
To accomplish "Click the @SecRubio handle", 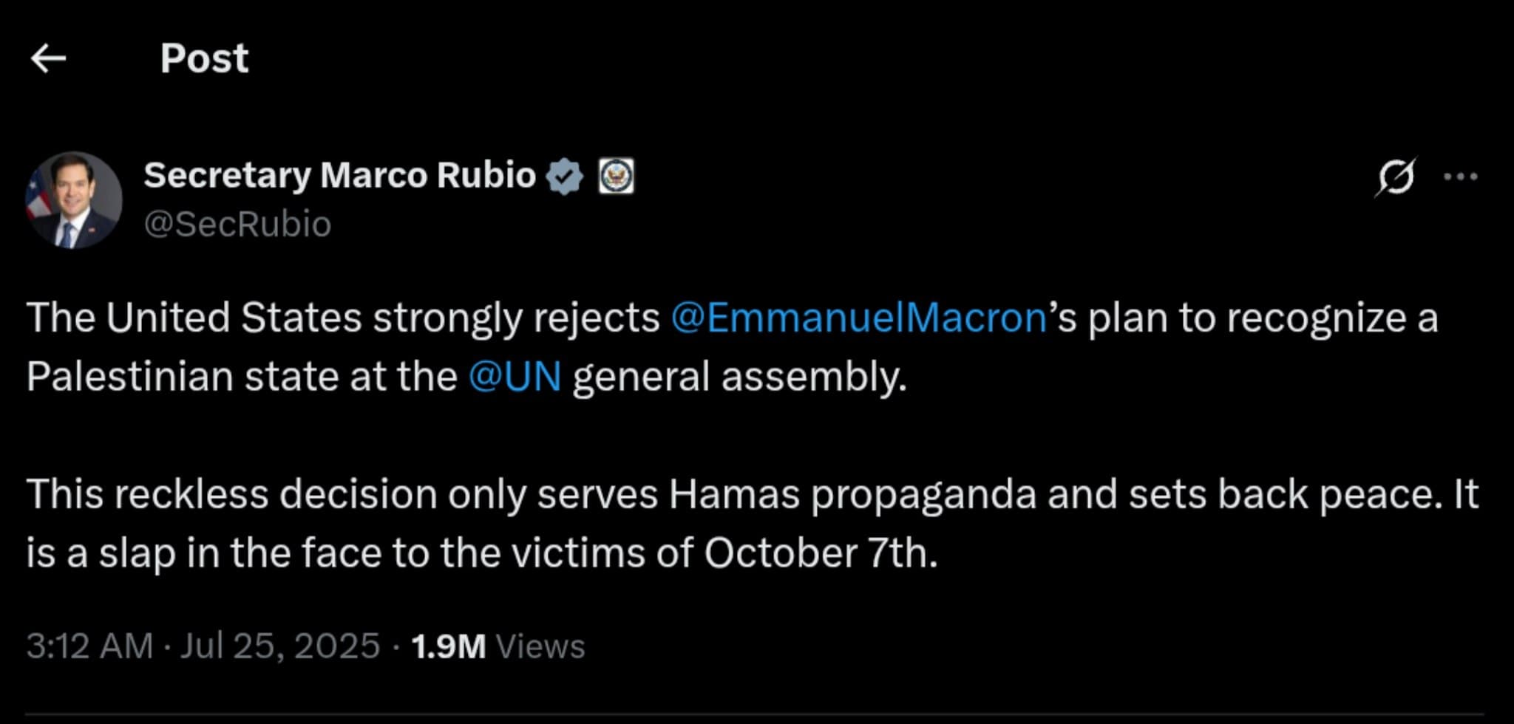I will [x=237, y=224].
